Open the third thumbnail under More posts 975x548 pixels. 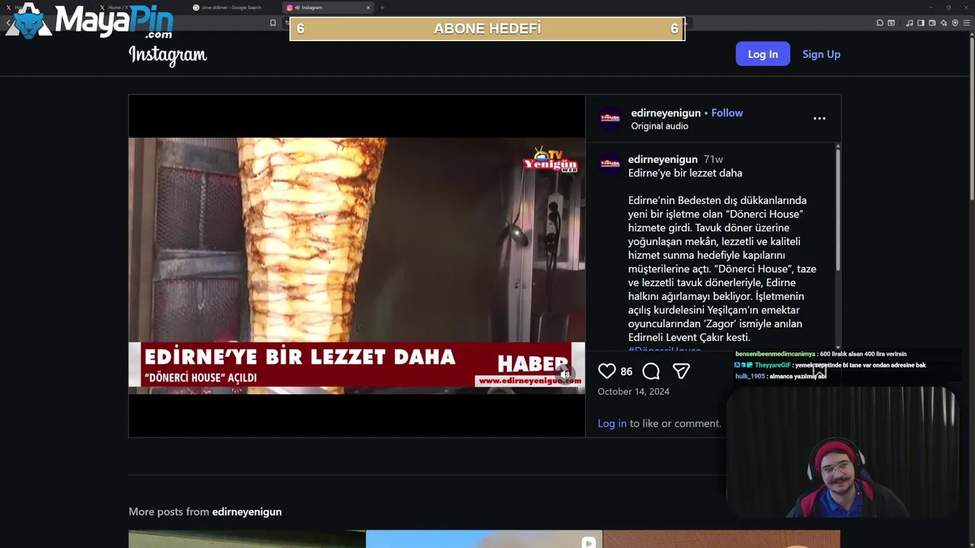(x=722, y=539)
